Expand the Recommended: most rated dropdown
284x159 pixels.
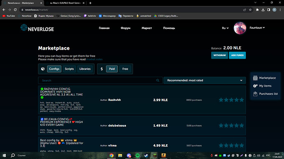pyautogui.click(x=205, y=80)
